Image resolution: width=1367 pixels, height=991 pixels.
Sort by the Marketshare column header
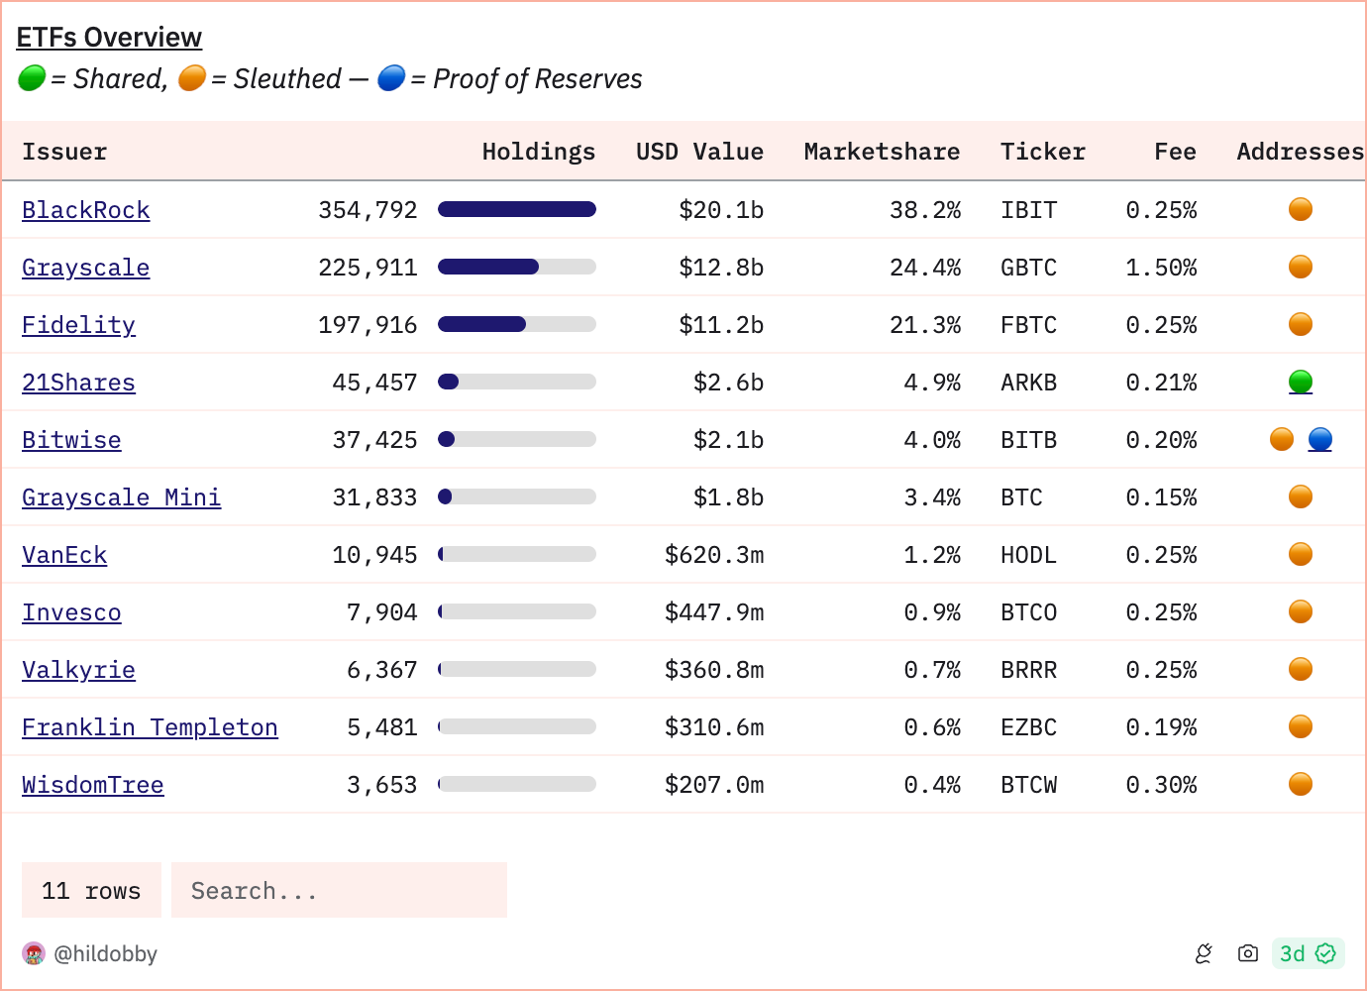pyautogui.click(x=882, y=152)
